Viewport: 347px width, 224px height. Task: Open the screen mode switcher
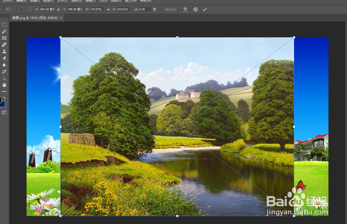tap(4, 112)
